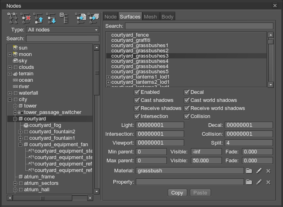Collapse the city node
The image size is (283, 207).
coord(10,99)
